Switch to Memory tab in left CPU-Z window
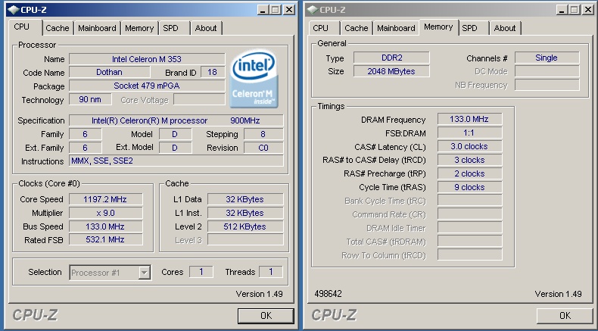Viewport: 598px width, 331px height. click(139, 28)
